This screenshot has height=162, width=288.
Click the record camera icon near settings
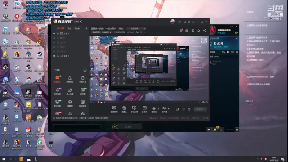pos(177,109)
